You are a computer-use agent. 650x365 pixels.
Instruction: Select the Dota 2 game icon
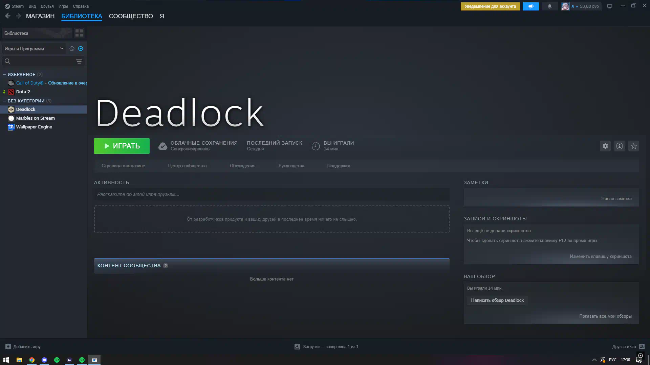click(11, 92)
